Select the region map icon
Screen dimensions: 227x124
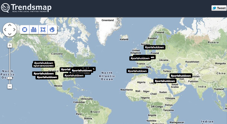(43, 30)
